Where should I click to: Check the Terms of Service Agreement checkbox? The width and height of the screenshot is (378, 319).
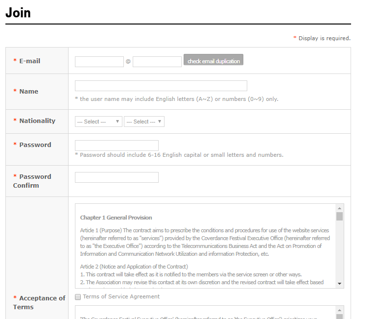tap(78, 297)
